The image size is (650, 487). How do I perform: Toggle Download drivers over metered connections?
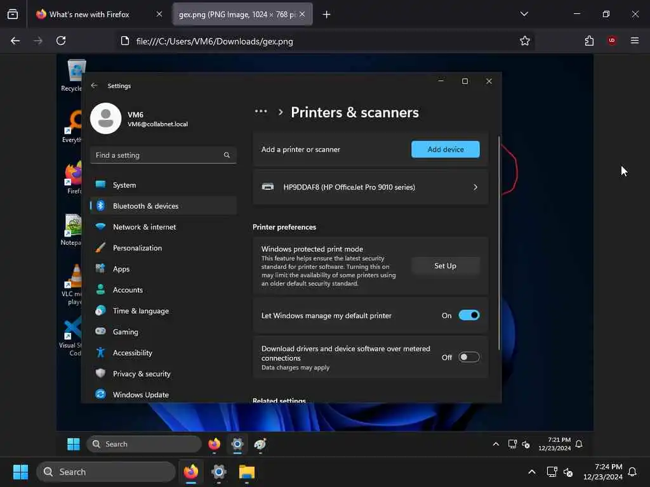[x=469, y=357]
